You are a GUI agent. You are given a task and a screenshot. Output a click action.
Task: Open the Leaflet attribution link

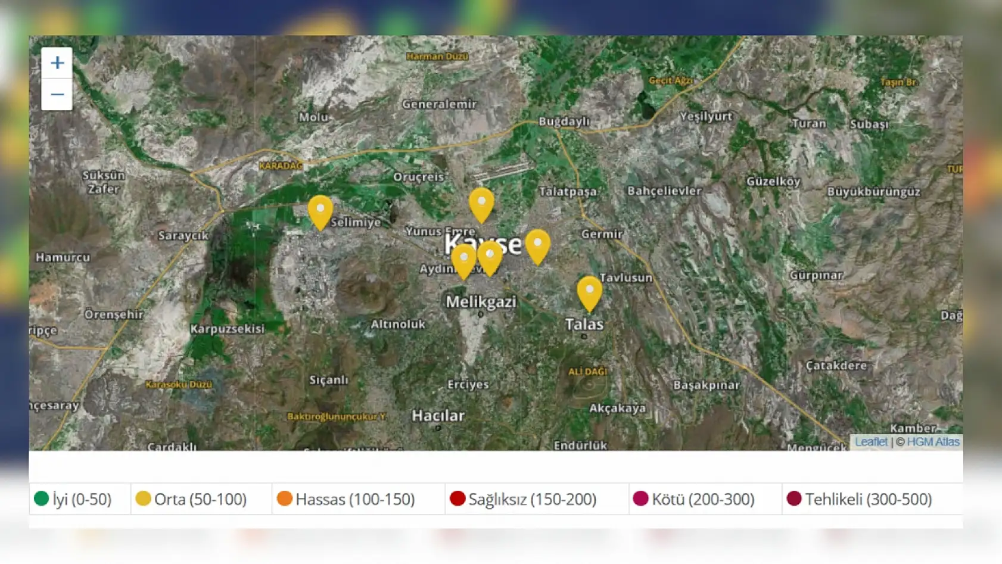pos(871,442)
